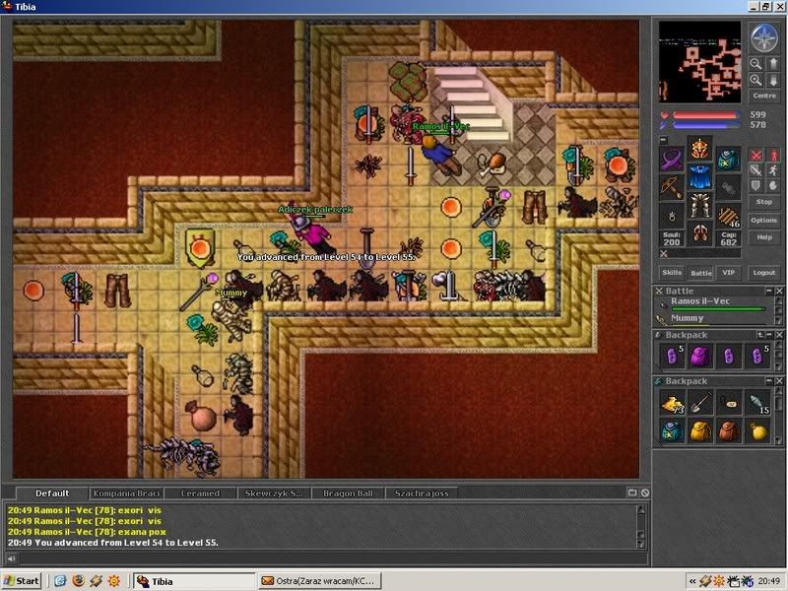Toggle secure mode with the hand
This screenshot has height=591, width=788.
click(773, 186)
